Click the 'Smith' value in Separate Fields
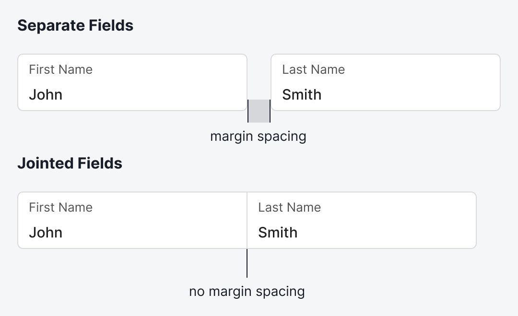518x316 pixels. (302, 94)
